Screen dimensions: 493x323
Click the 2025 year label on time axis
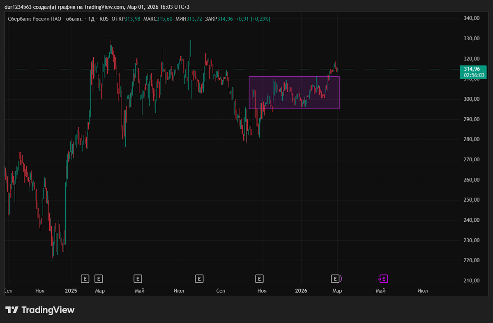click(71, 291)
